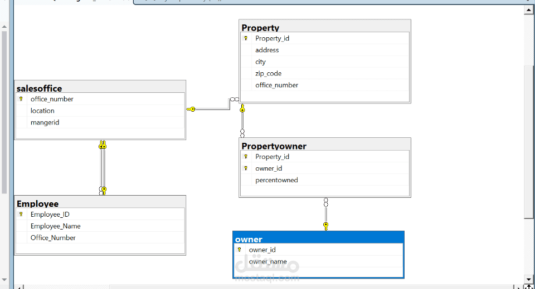Image resolution: width=535 pixels, height=289 pixels.
Task: Select the infinity endpoint above Propertyowner
Action: (x=242, y=133)
